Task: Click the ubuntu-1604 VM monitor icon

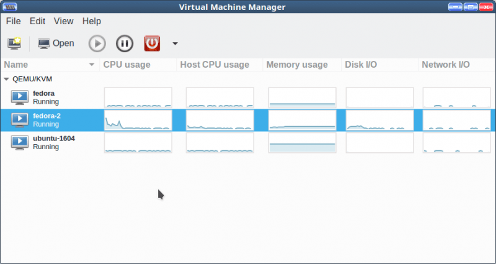Action: tap(20, 143)
